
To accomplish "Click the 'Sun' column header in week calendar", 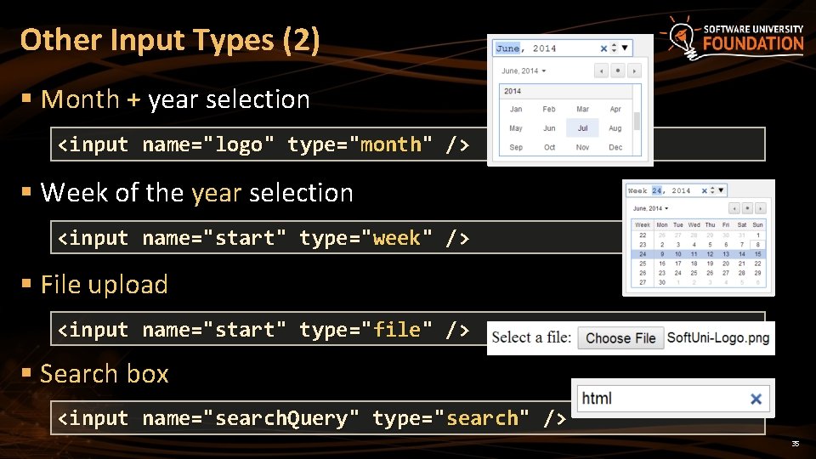I will [x=757, y=224].
